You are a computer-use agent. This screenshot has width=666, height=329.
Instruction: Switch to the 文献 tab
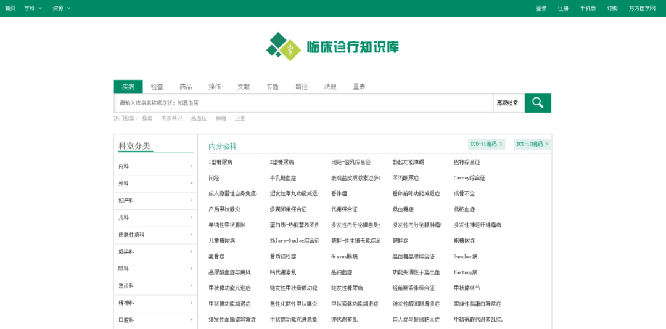244,87
